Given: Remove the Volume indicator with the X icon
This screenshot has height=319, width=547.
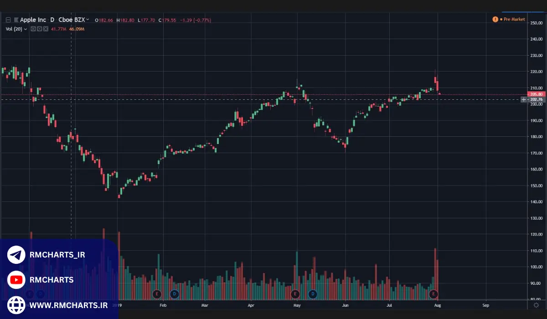Looking at the screenshot, I should (46, 29).
